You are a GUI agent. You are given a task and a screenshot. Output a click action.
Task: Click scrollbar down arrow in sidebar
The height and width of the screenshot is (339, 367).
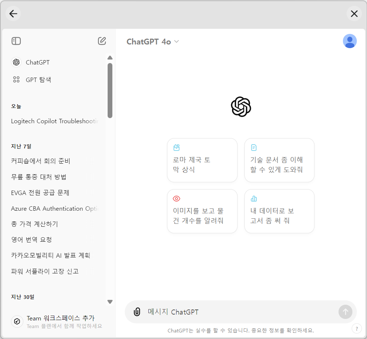point(110,301)
